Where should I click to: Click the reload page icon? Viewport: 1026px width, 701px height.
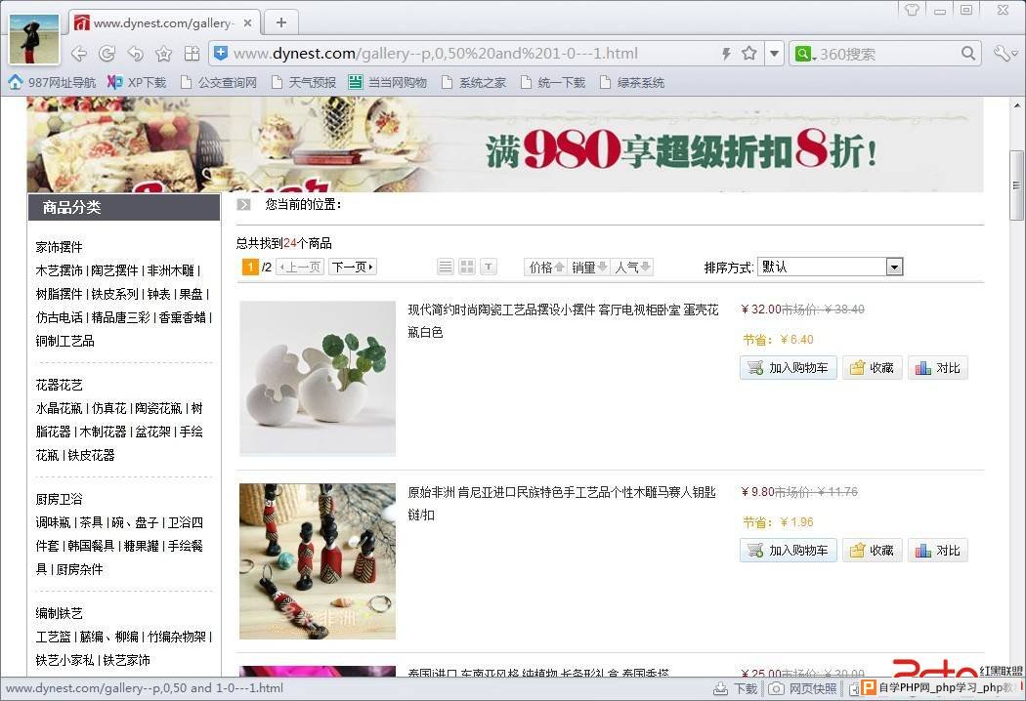coord(107,54)
